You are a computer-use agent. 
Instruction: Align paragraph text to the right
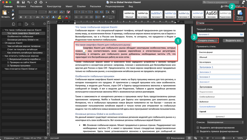86,17
